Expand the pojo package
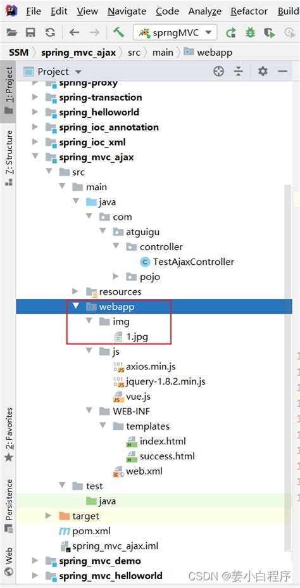This screenshot has width=300, height=588. (x=116, y=276)
